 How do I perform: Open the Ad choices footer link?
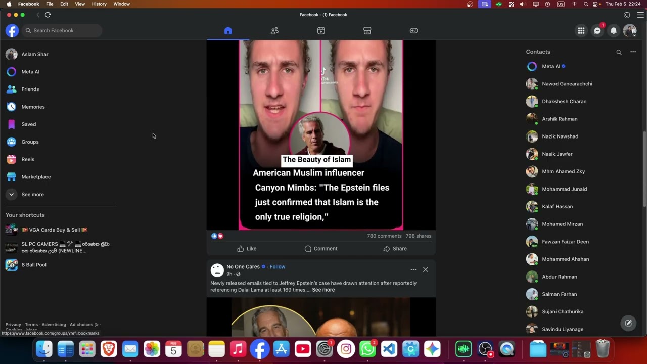pyautogui.click(x=84, y=325)
